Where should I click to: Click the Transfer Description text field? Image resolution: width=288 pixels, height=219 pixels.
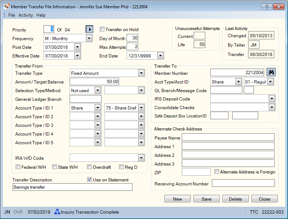tap(73, 187)
